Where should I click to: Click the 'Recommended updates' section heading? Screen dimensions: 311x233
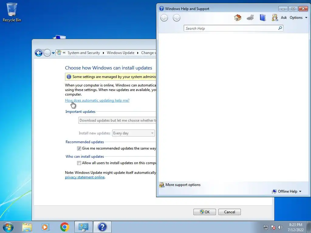[x=85, y=142]
